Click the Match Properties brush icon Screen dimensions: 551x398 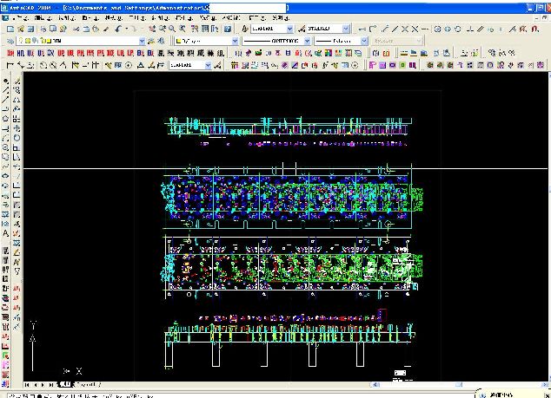[107, 29]
